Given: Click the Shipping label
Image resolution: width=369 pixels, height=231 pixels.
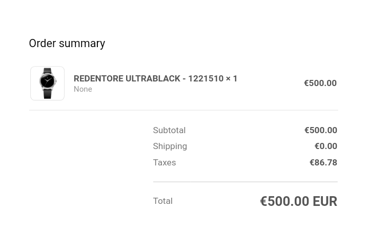Looking at the screenshot, I should tap(170, 146).
